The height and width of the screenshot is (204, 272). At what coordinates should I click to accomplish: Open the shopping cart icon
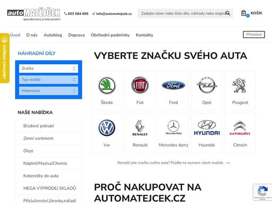(x=244, y=13)
